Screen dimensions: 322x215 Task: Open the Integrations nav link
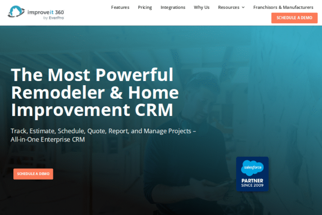(x=173, y=8)
